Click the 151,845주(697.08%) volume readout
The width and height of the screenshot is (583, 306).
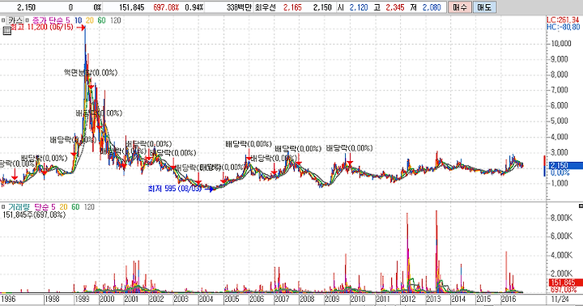click(x=34, y=215)
